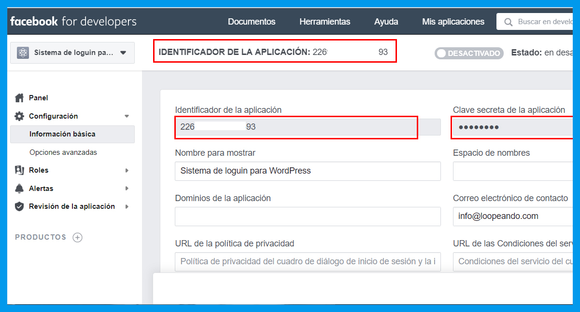
Task: Open the Herramientas menu
Action: [325, 22]
